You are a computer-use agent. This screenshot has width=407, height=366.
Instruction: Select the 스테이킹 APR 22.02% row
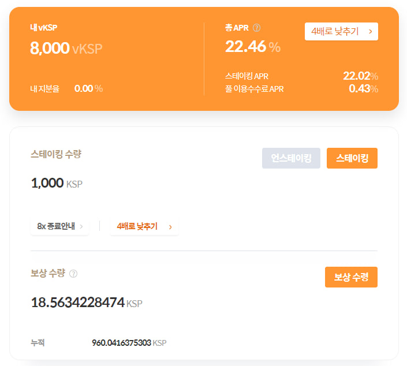301,76
